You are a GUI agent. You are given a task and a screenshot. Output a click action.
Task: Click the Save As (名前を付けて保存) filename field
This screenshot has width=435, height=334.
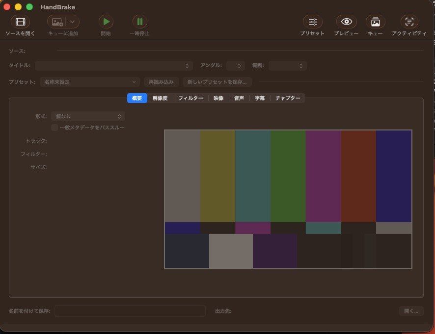[130, 311]
